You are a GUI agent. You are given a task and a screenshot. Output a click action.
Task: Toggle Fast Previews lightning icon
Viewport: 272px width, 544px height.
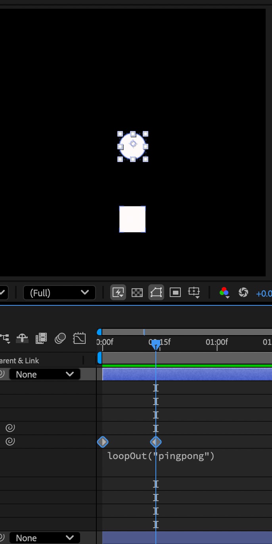(118, 293)
